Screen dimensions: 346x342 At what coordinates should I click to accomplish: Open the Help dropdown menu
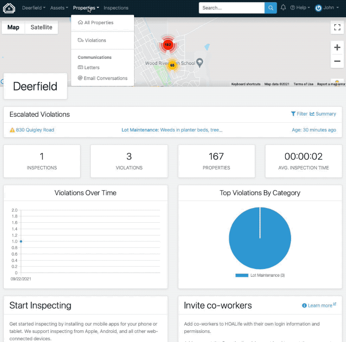tap(300, 8)
